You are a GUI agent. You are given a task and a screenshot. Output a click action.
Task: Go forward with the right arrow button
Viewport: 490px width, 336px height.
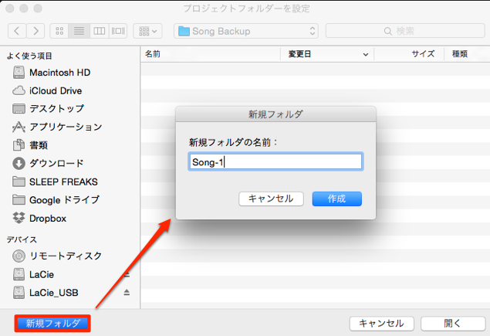tap(35, 31)
